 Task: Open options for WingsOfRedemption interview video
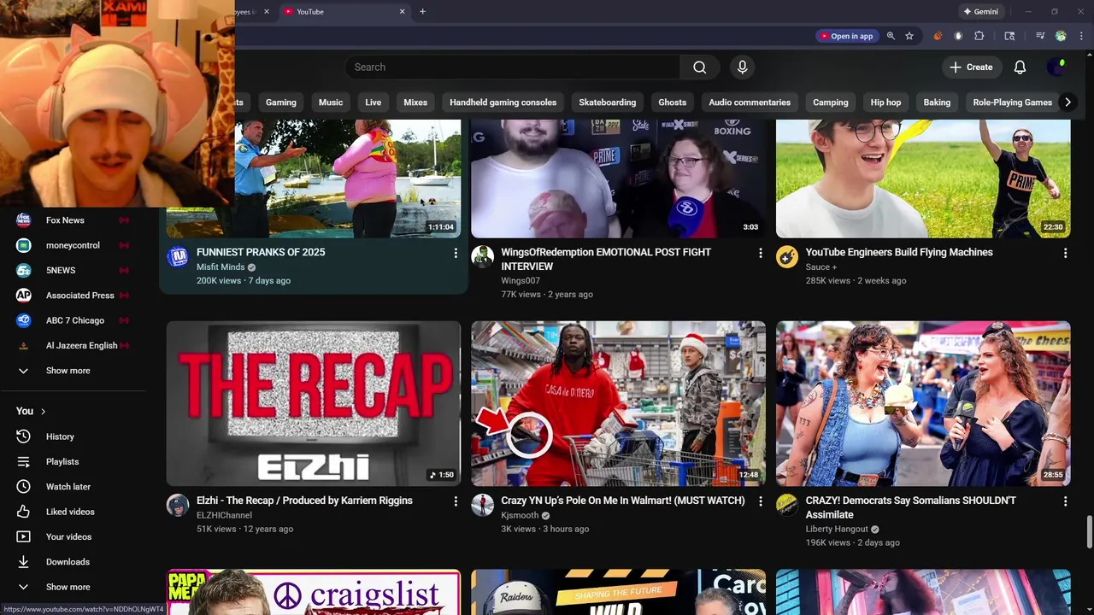point(760,253)
